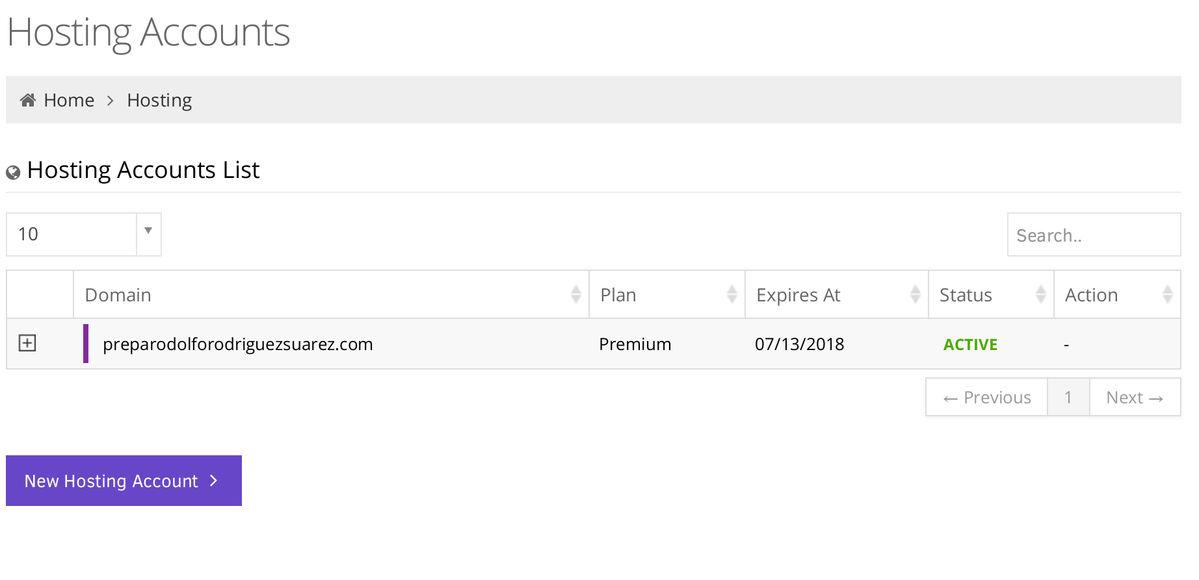Open the rows-per-page dropdown showing 10
The width and height of the screenshot is (1199, 580).
pyautogui.click(x=72, y=234)
